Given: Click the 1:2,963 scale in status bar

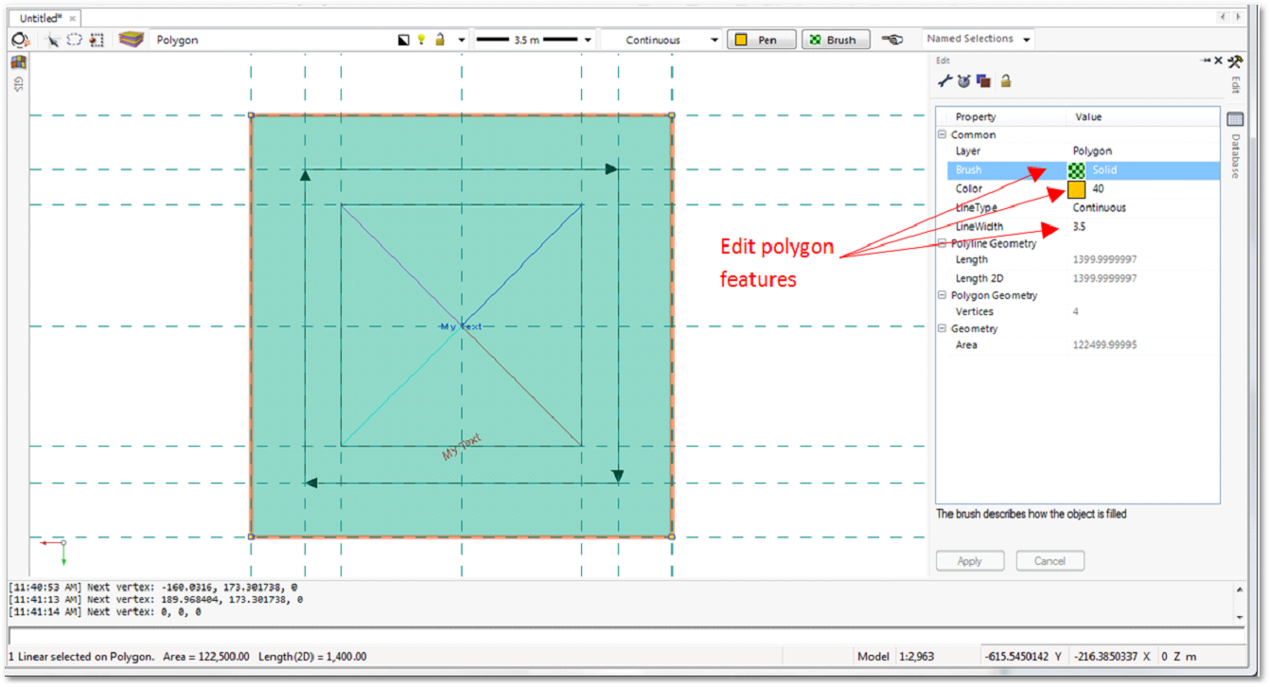Looking at the screenshot, I should pos(917,657).
